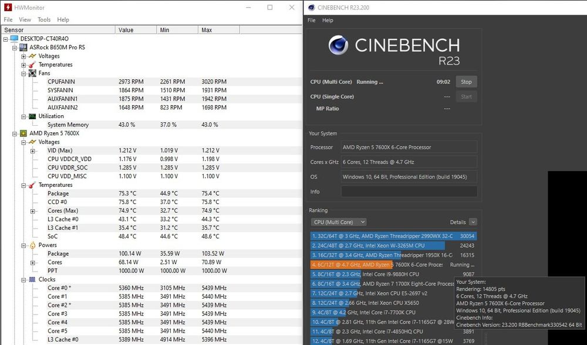587x345 pixels.
Task: Expand the motherboard Voltages node
Action: click(x=23, y=56)
